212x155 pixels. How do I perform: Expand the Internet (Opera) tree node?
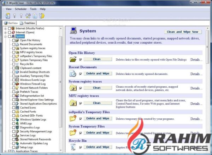pyautogui.click(x=5, y=32)
